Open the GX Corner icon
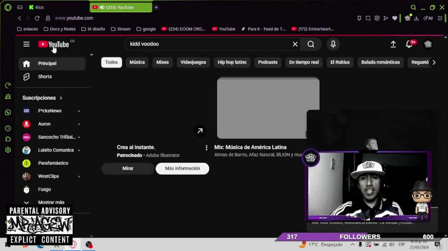448x251 pixels. pyautogui.click(x=20, y=7)
